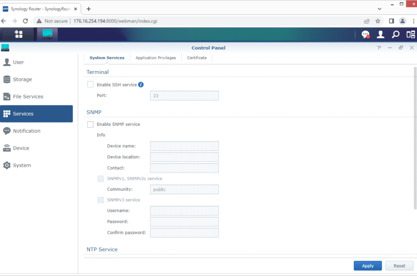Image resolution: width=417 pixels, height=276 pixels.
Task: Toggle SNMPv1, SNMPv2c service checkbox
Action: [101, 179]
